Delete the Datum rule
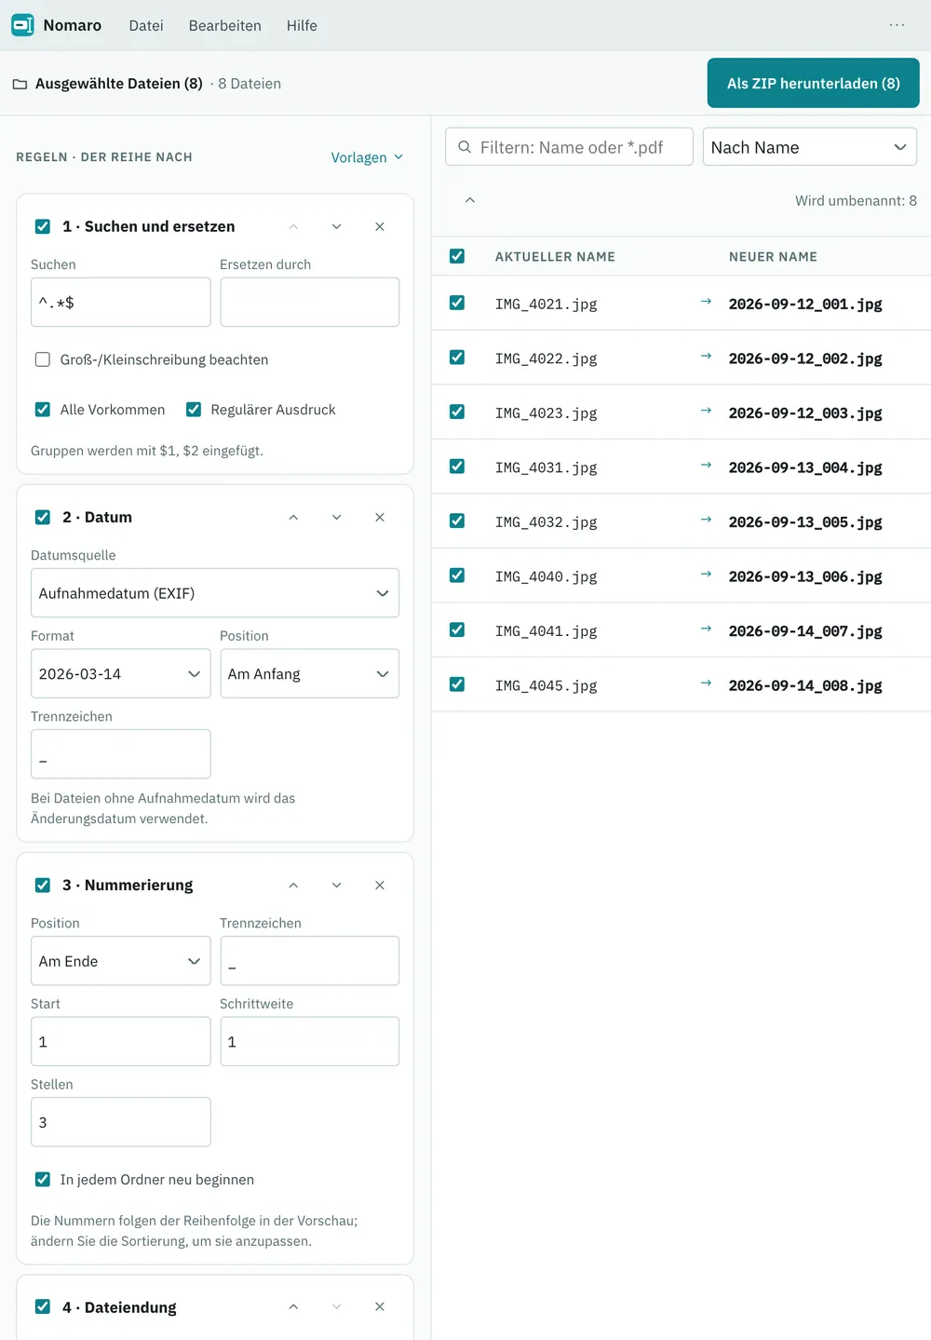 (x=380, y=517)
